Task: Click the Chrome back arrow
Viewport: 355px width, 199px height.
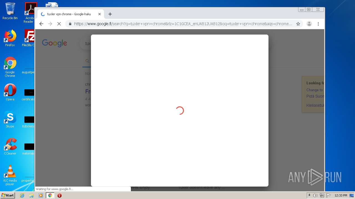Action: [41, 24]
